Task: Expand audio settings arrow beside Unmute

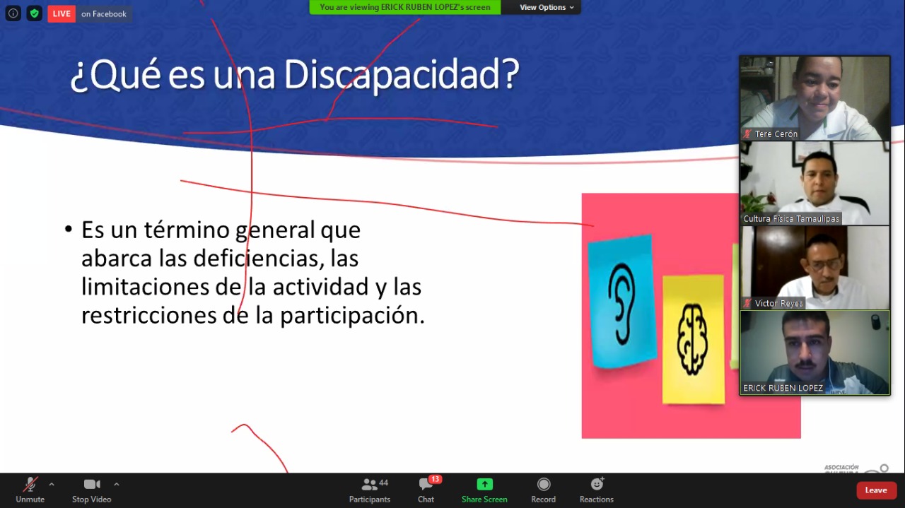Action: [x=52, y=485]
